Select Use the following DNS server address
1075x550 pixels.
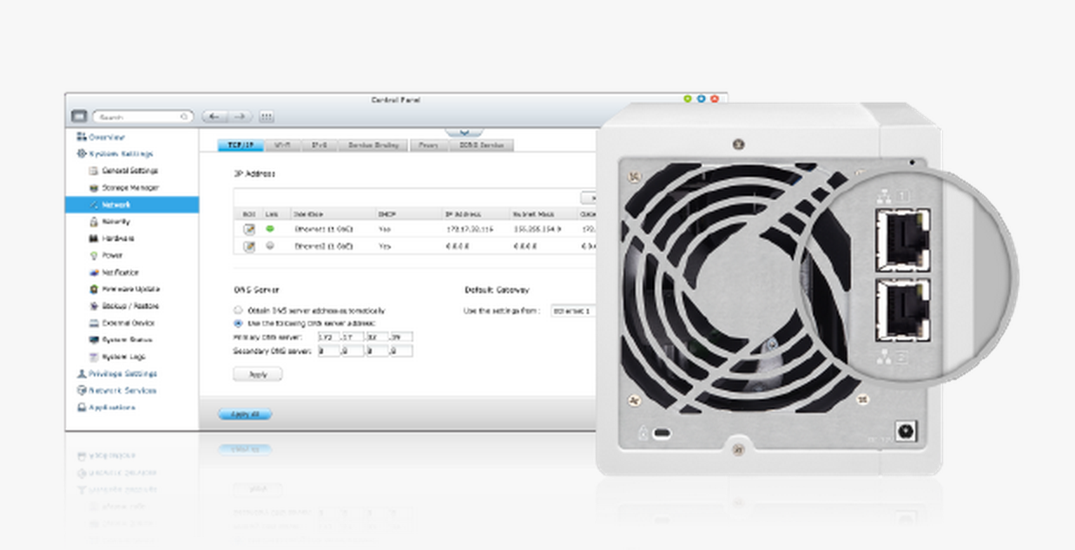pyautogui.click(x=238, y=323)
